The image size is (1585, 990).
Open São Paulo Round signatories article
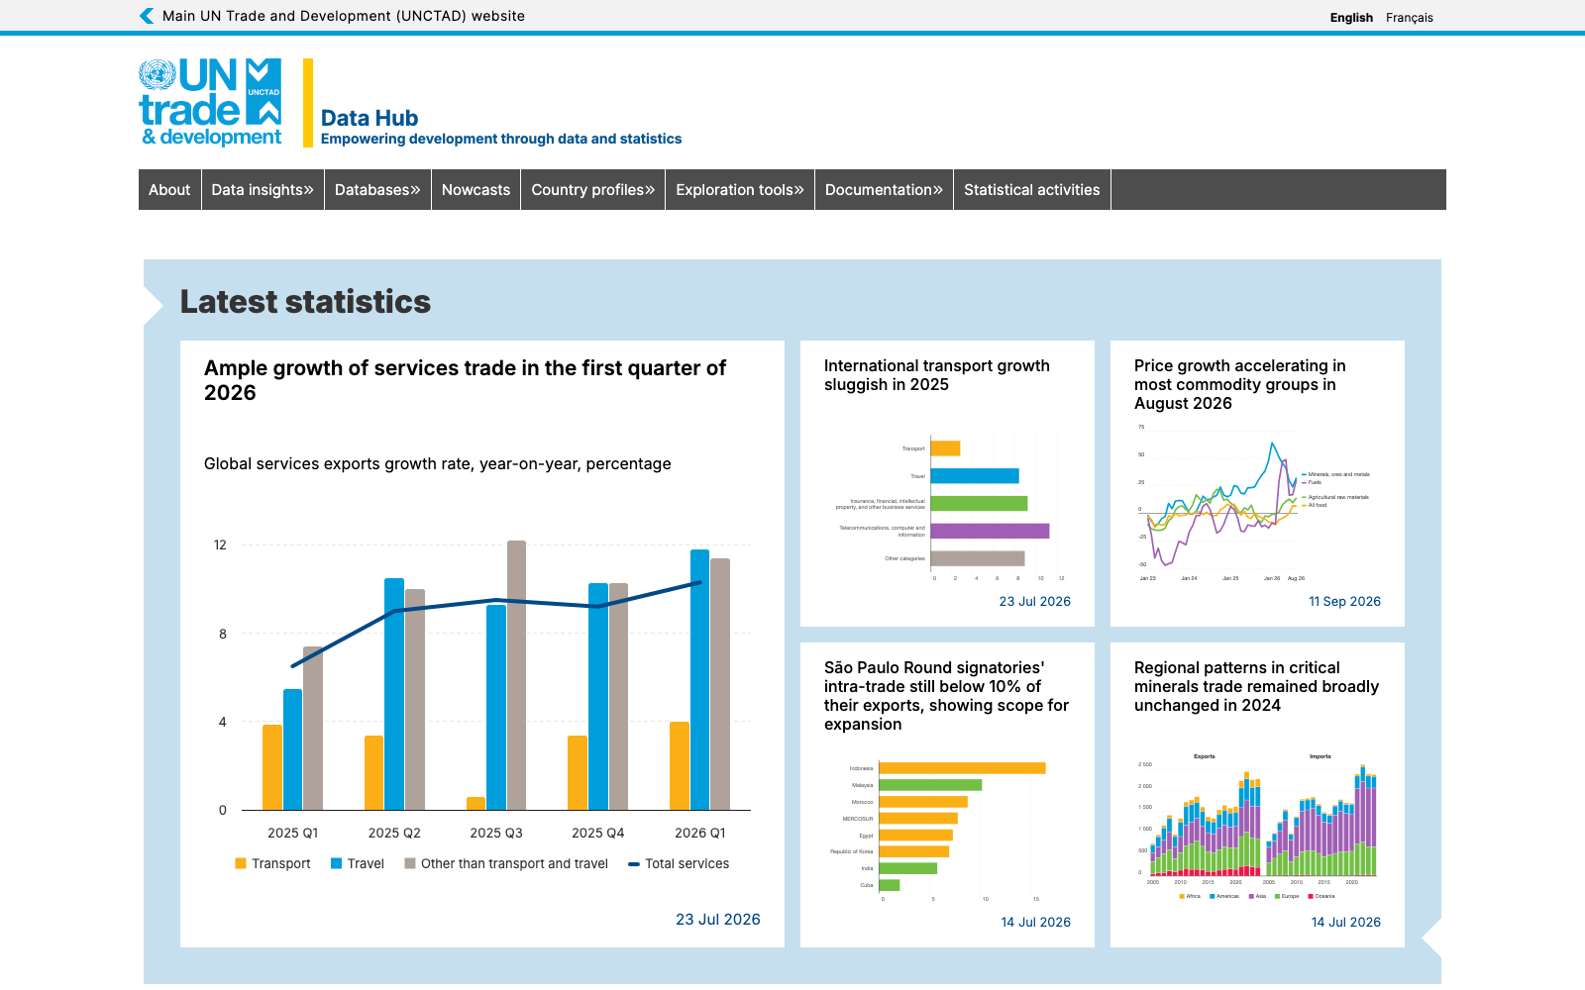pyautogui.click(x=946, y=696)
